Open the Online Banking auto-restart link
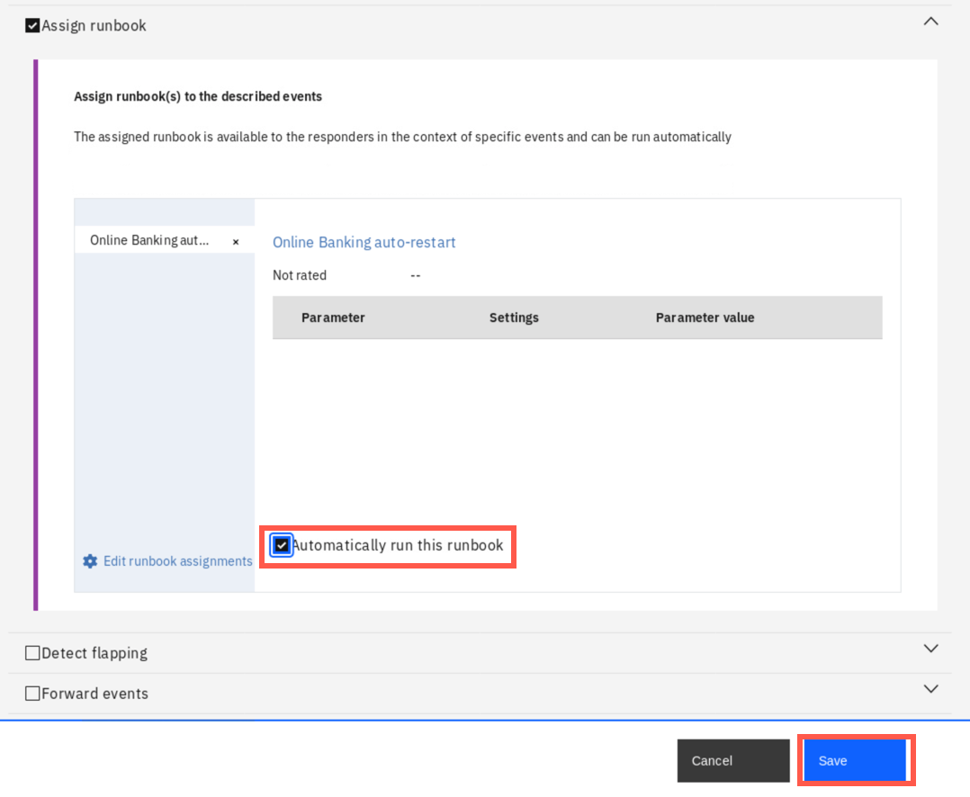Screen dimensions: 970x797 pos(364,242)
